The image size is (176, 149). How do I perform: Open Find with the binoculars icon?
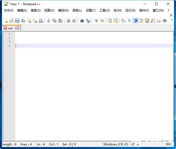coord(82,21)
